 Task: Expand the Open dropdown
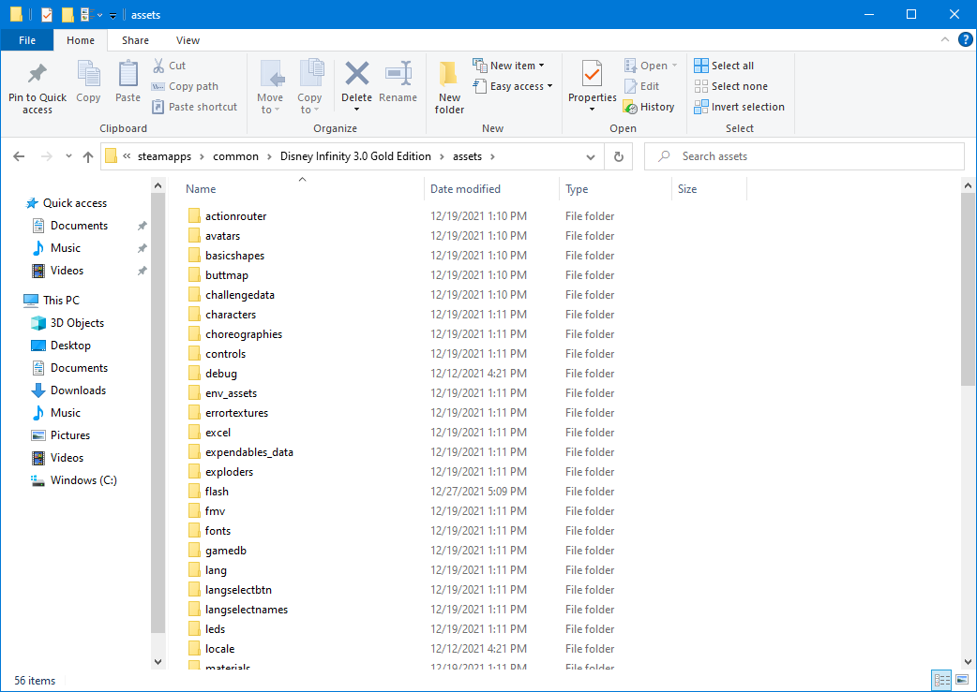pos(674,66)
